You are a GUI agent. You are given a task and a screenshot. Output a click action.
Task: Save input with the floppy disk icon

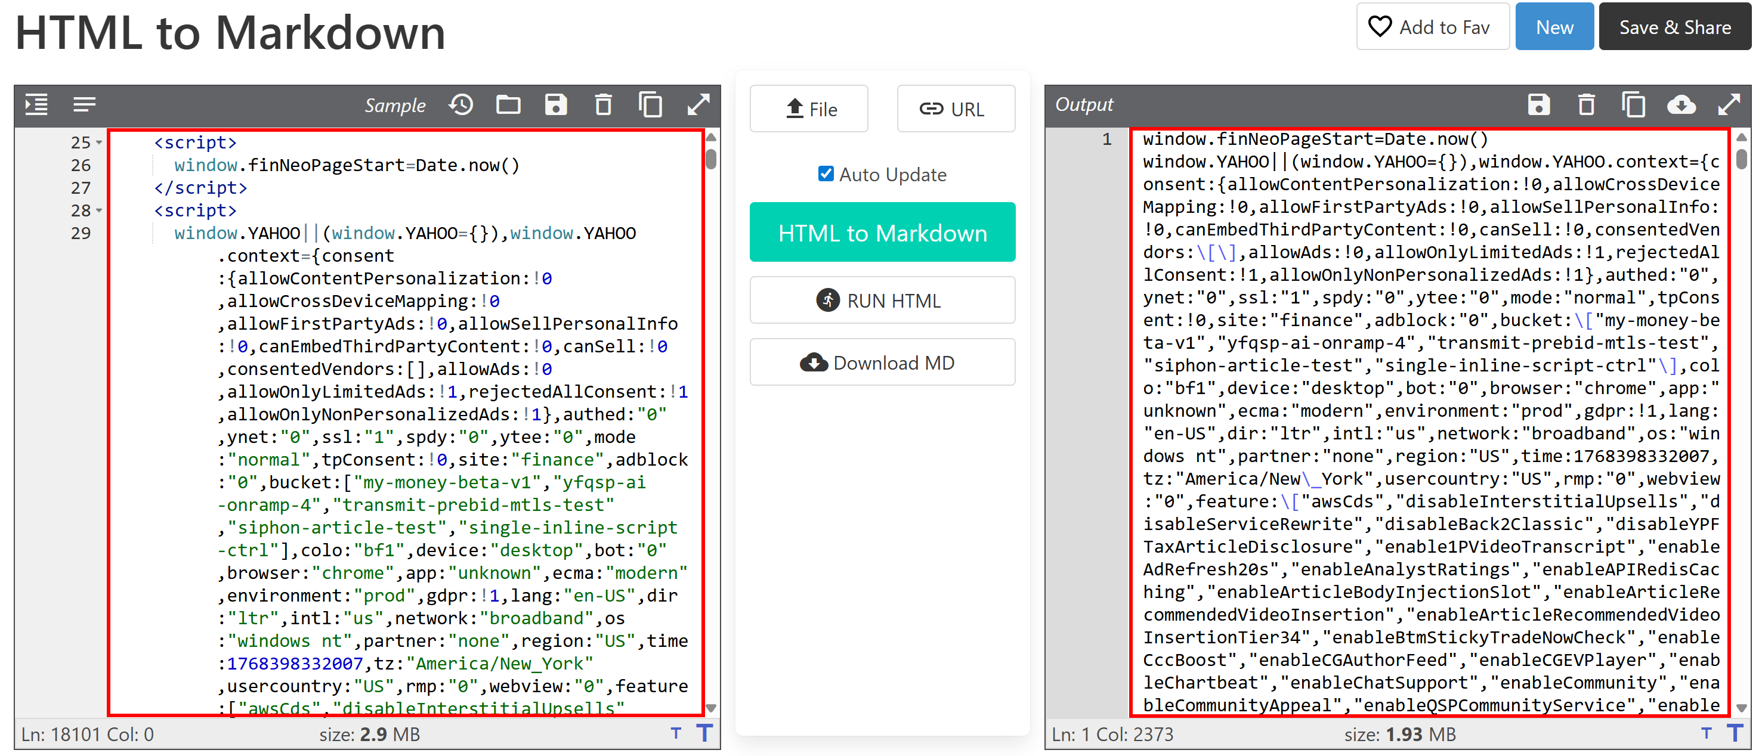(555, 104)
